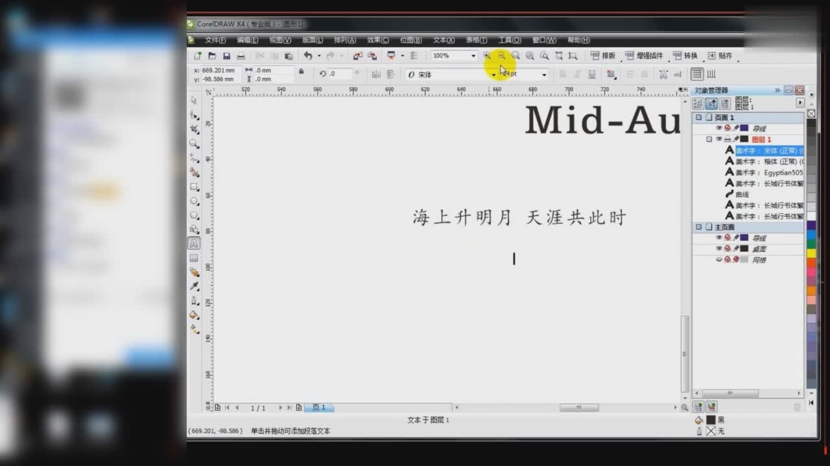Toggle visibility eye of 图层 1
The height and width of the screenshot is (466, 830).
(x=718, y=139)
